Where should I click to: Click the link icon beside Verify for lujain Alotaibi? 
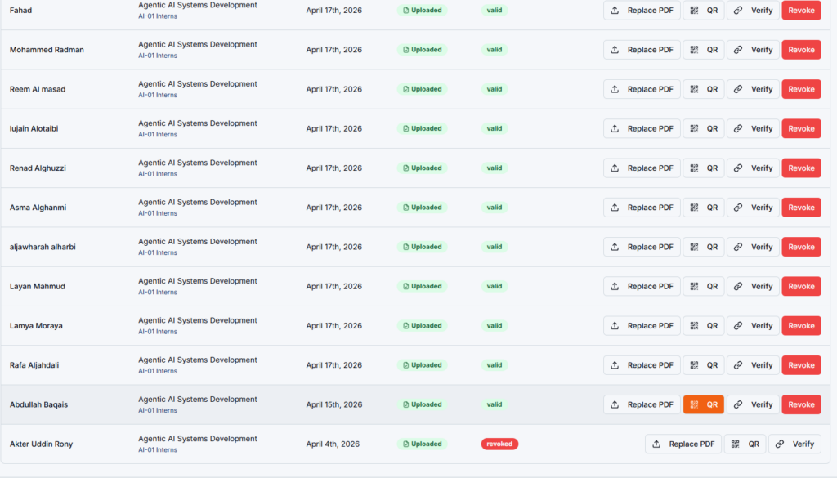pos(739,128)
